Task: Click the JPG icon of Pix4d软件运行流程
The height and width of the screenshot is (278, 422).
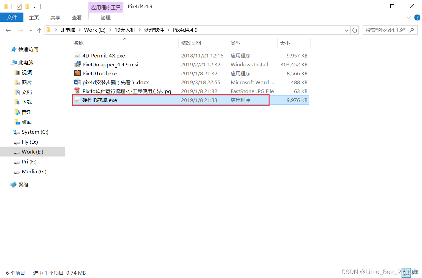Action: tap(78, 91)
